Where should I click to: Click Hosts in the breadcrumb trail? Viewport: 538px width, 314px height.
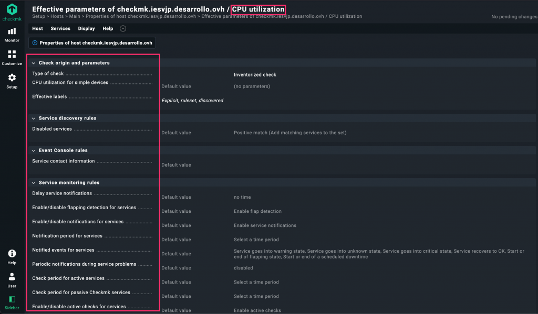[x=57, y=16]
